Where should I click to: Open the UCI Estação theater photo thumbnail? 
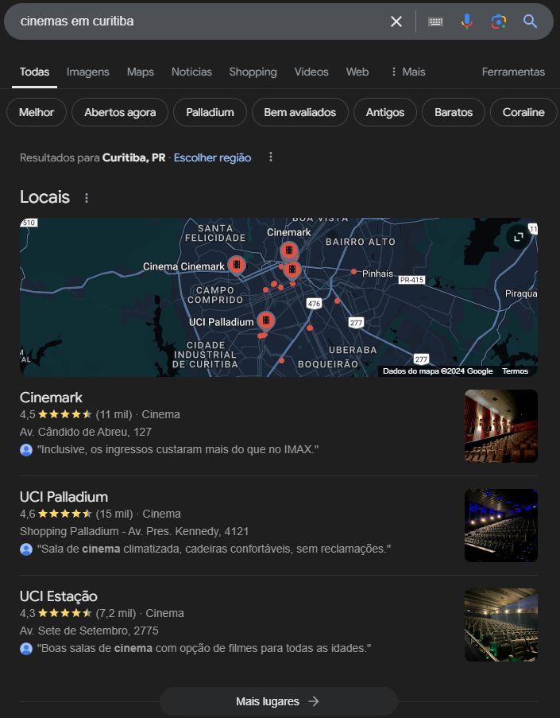click(x=501, y=625)
